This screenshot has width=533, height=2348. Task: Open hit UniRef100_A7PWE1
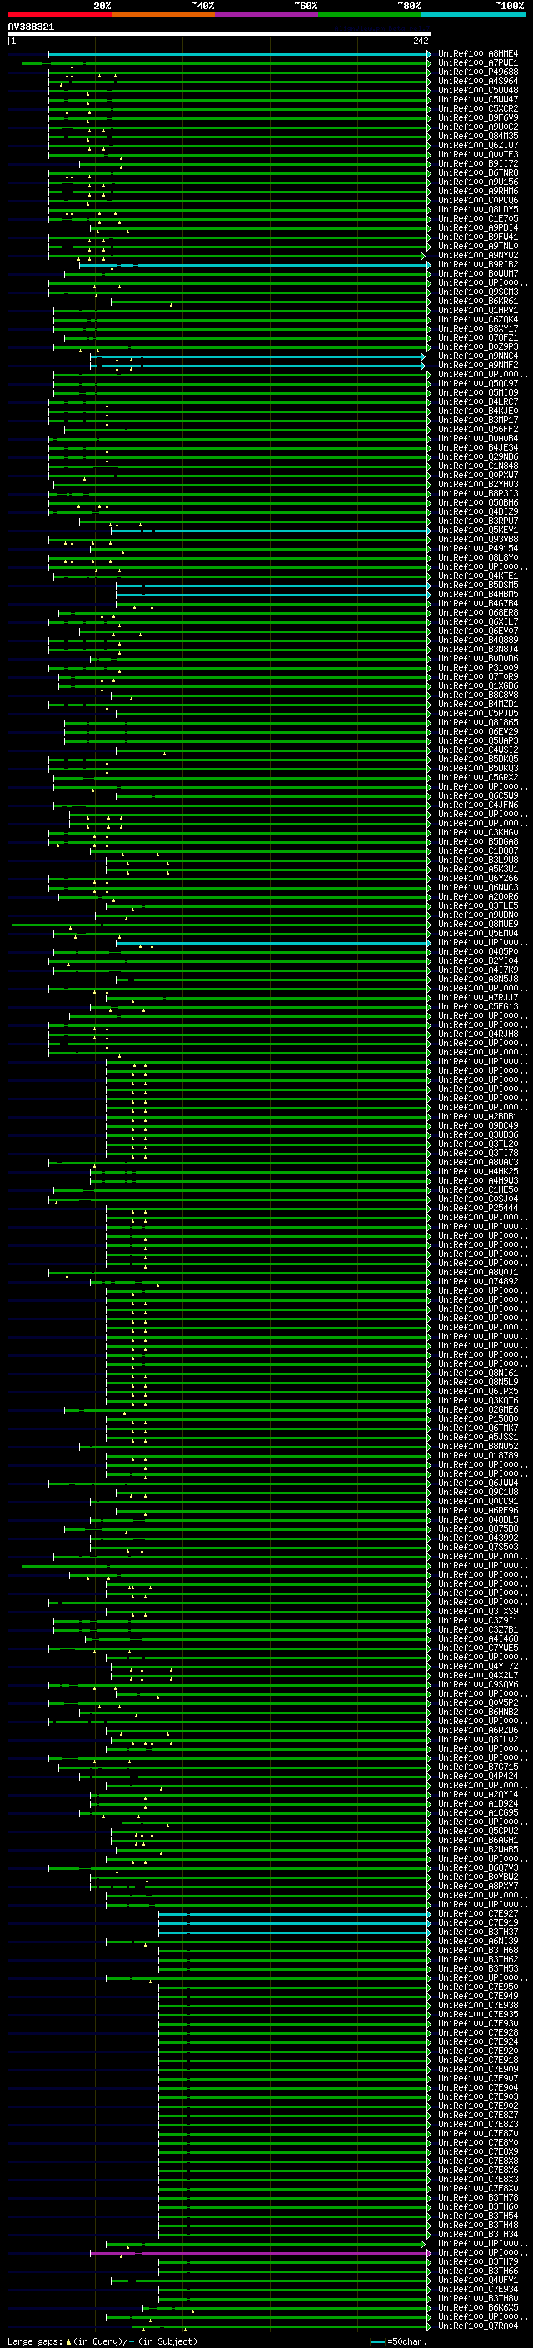pos(477,63)
